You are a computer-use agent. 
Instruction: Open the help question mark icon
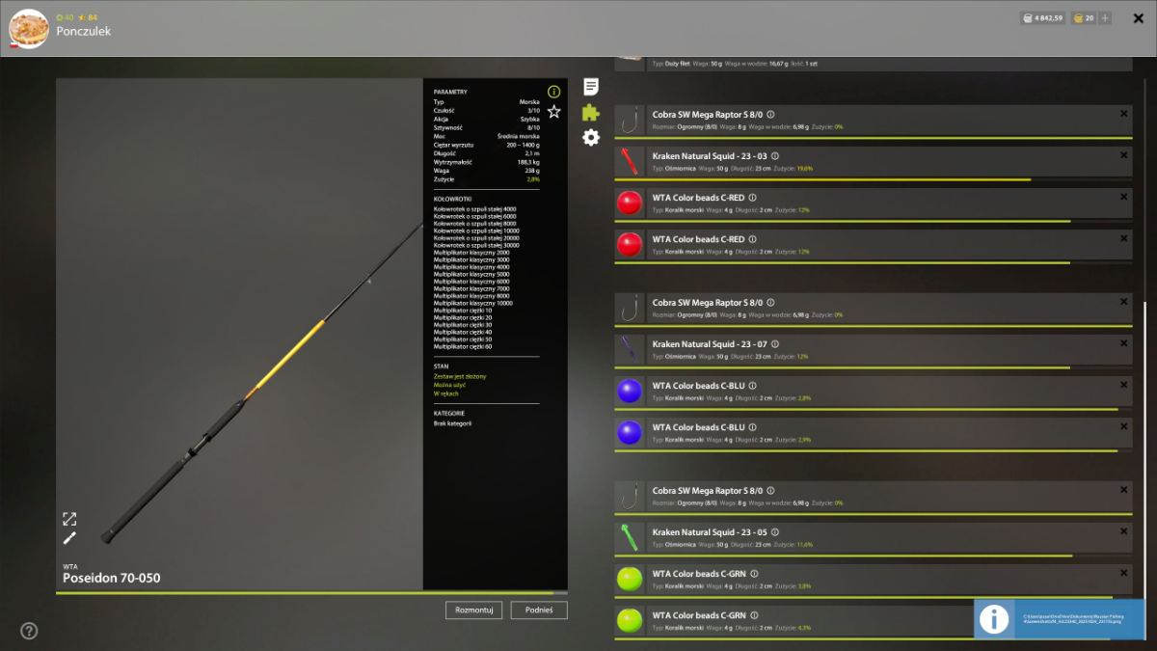(x=29, y=631)
